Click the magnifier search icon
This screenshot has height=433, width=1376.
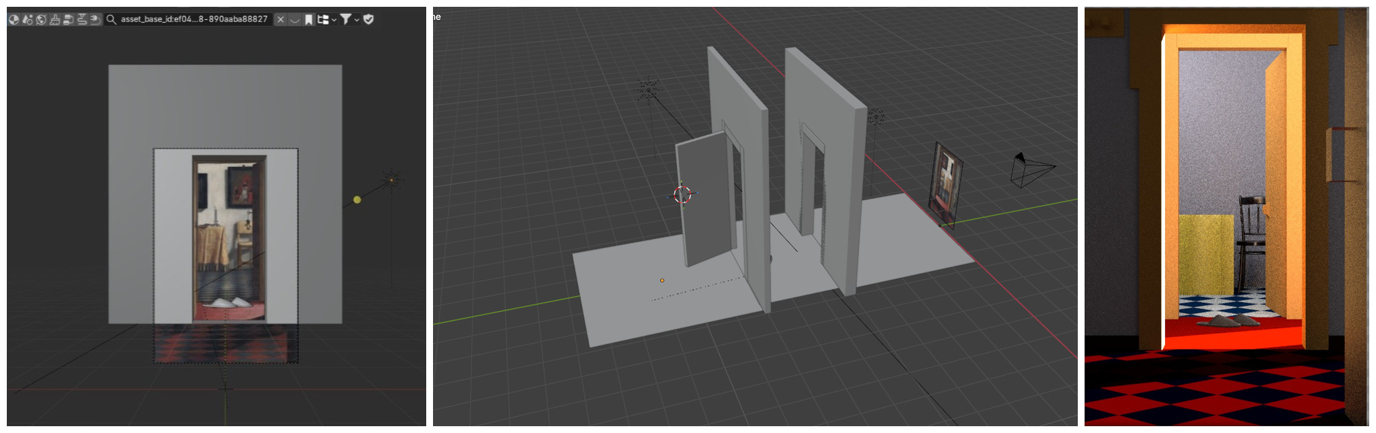[112, 20]
